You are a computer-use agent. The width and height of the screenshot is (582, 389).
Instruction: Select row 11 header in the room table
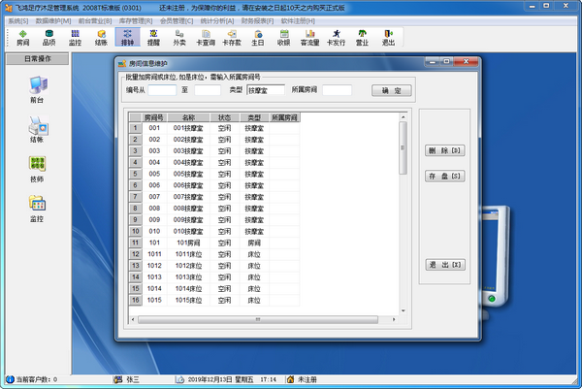pyautogui.click(x=135, y=243)
